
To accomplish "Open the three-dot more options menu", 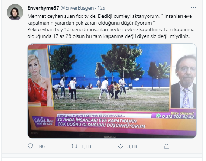I will click(193, 8).
